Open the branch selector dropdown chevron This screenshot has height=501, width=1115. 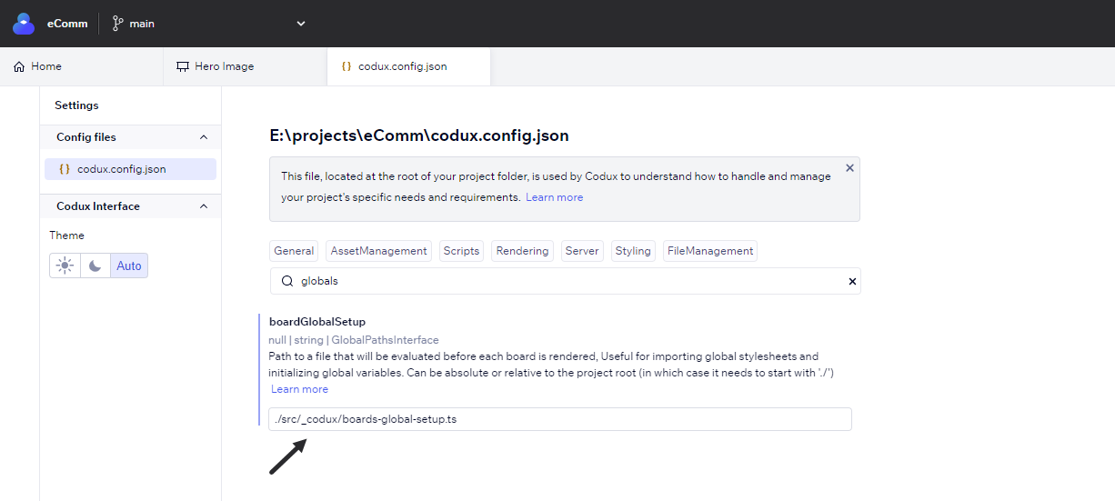click(x=301, y=24)
